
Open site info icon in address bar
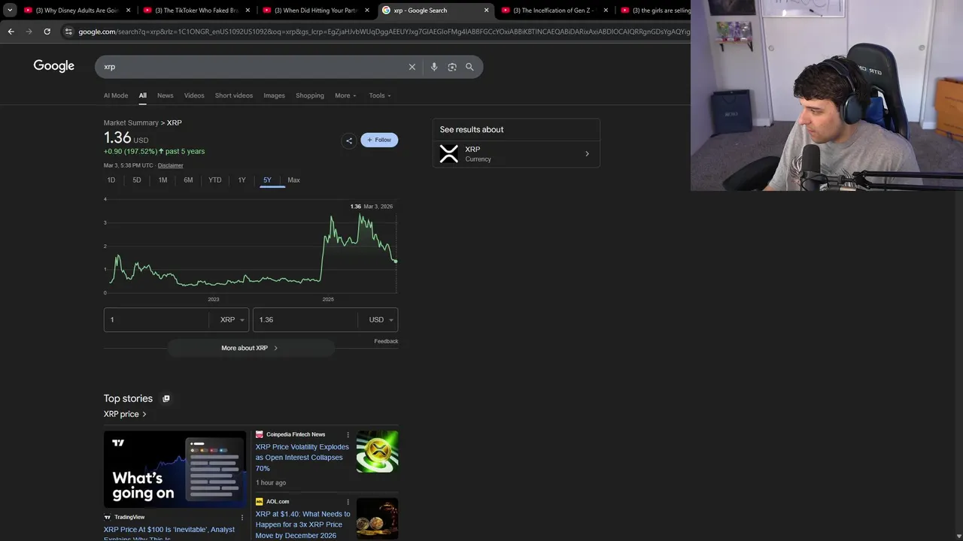(68, 32)
